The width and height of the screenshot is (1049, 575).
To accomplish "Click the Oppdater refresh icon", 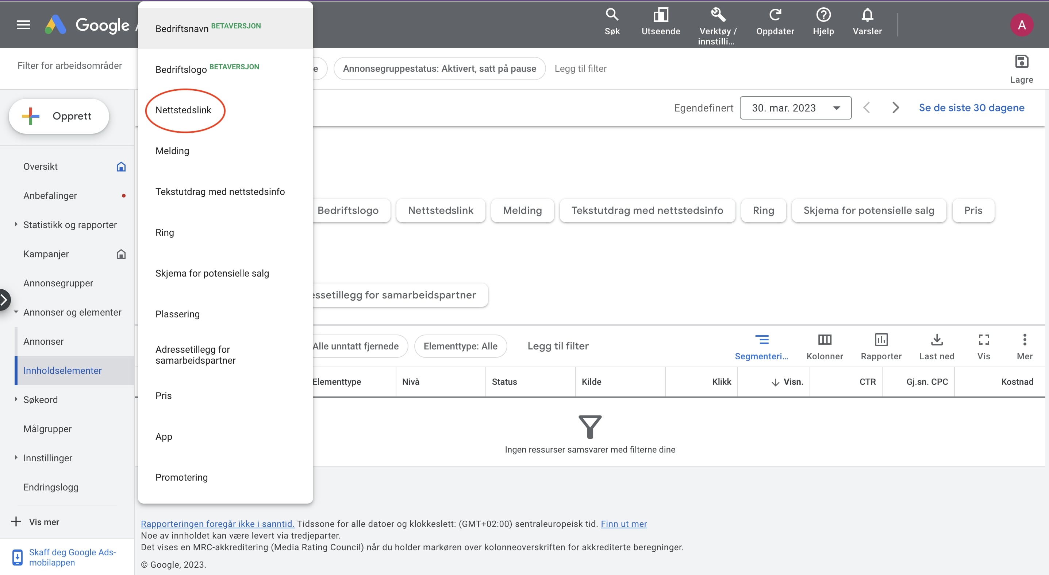I will coord(775,15).
